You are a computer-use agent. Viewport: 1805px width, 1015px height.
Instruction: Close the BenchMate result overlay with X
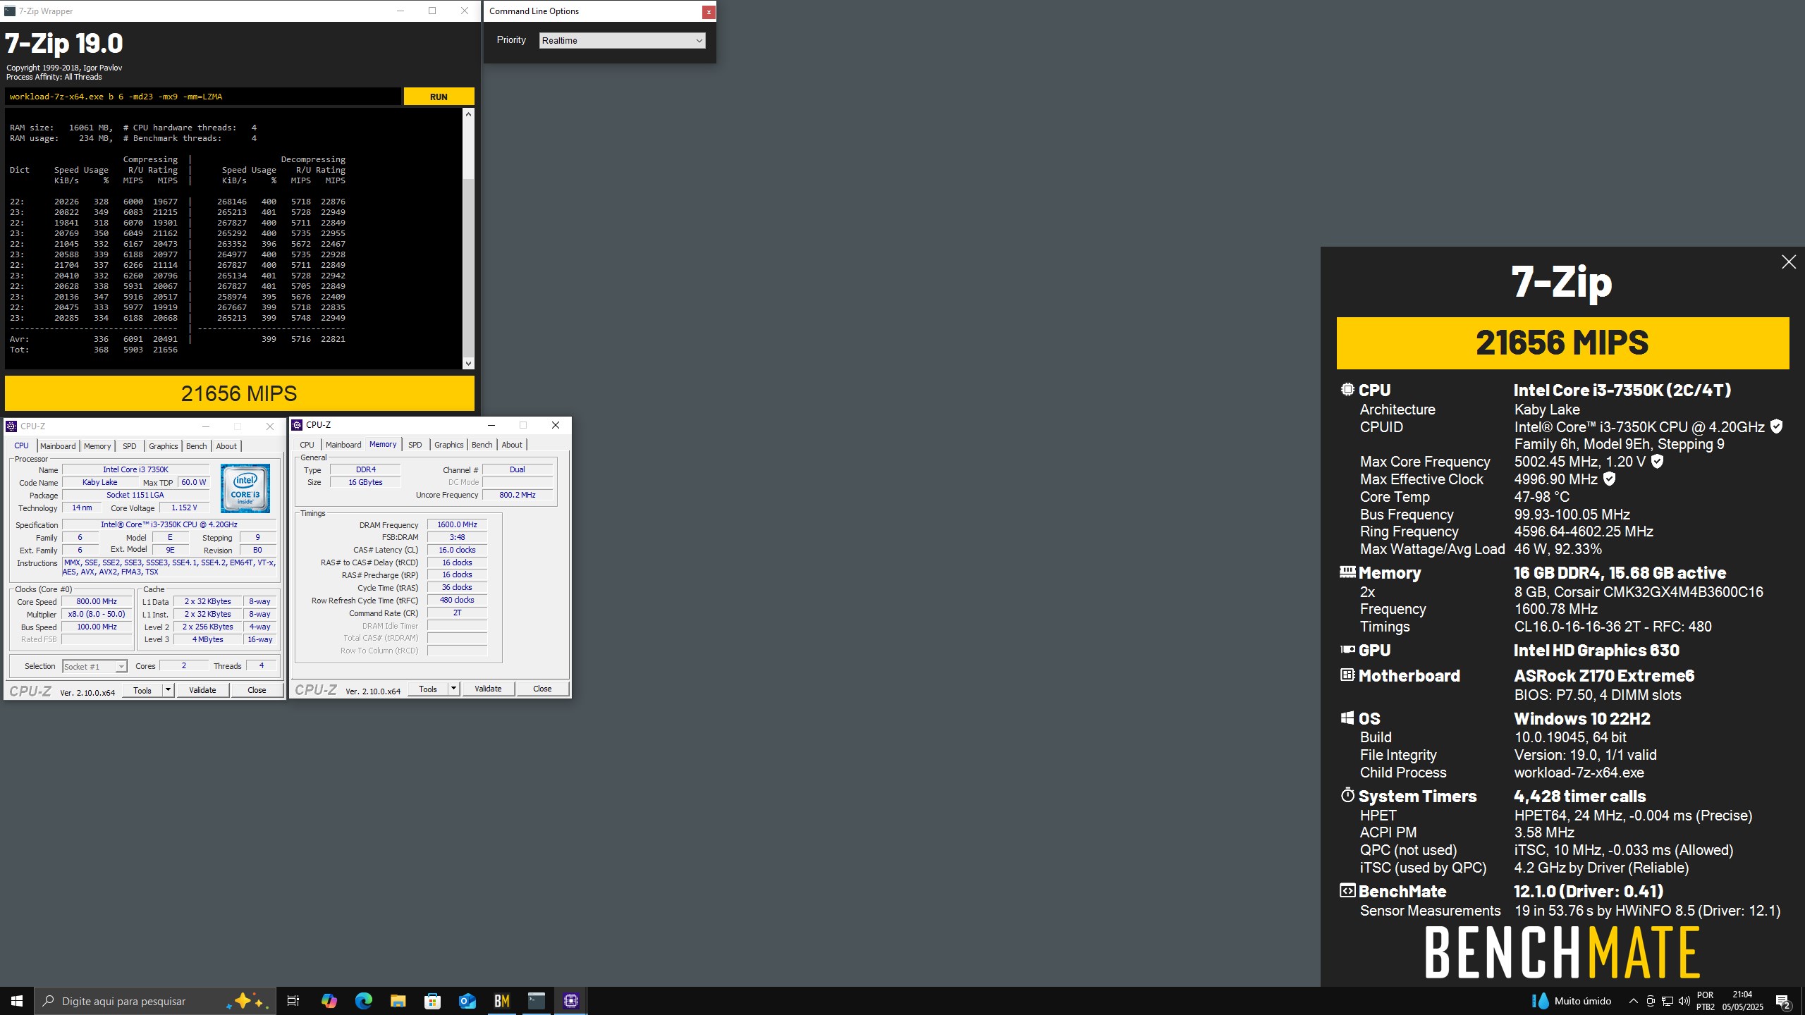(1789, 262)
